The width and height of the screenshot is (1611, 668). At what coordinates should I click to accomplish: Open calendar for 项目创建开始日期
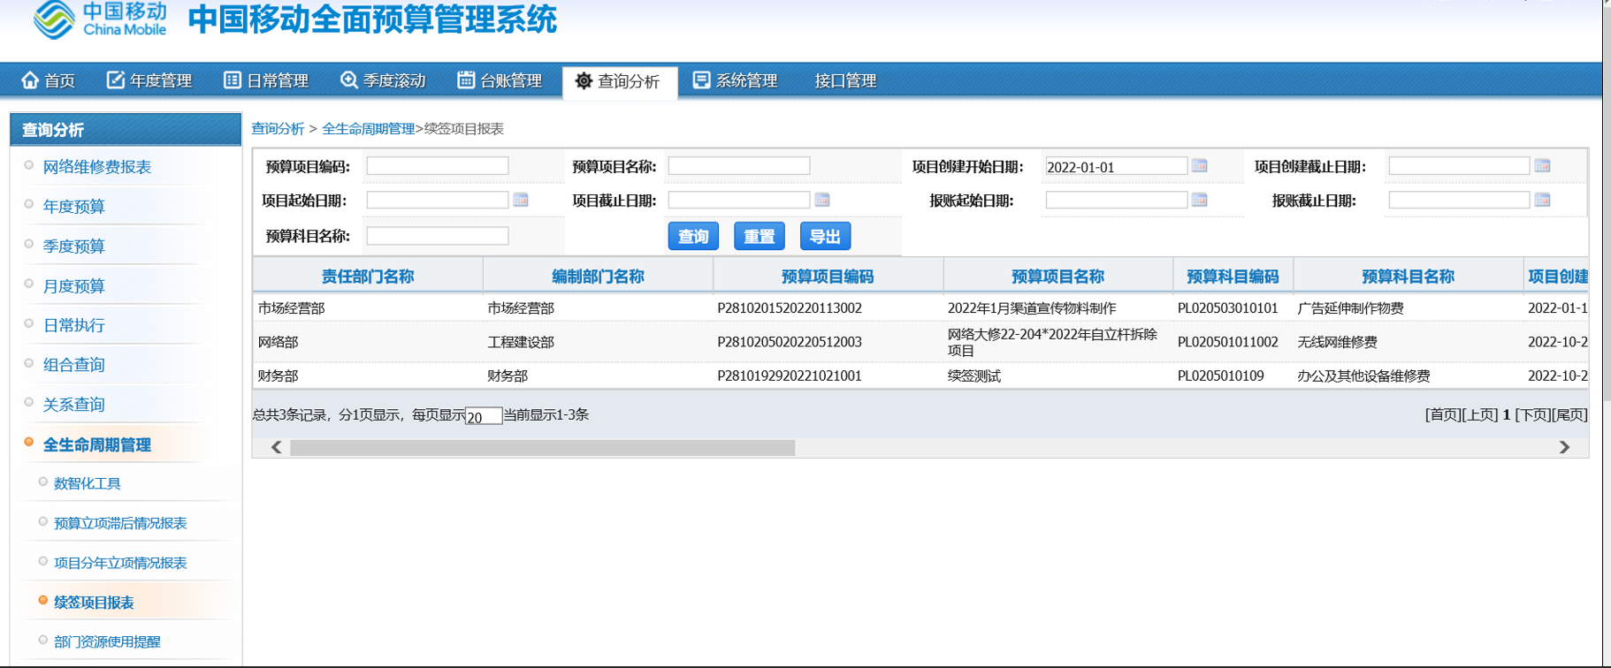[1199, 166]
